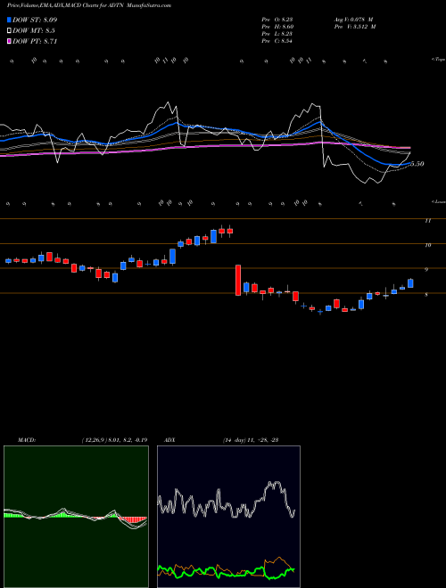Click the large red gap-down candlestick
The image size is (446, 588).
pyautogui.click(x=238, y=280)
